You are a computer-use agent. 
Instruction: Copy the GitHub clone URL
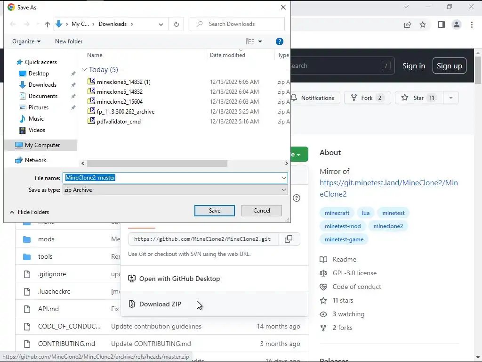tap(289, 239)
